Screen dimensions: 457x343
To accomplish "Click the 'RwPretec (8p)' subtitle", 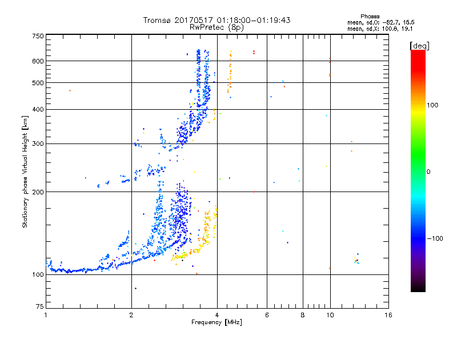I will [217, 27].
